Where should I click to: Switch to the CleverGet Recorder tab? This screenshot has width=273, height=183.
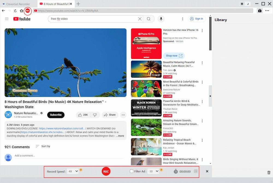point(18,4)
